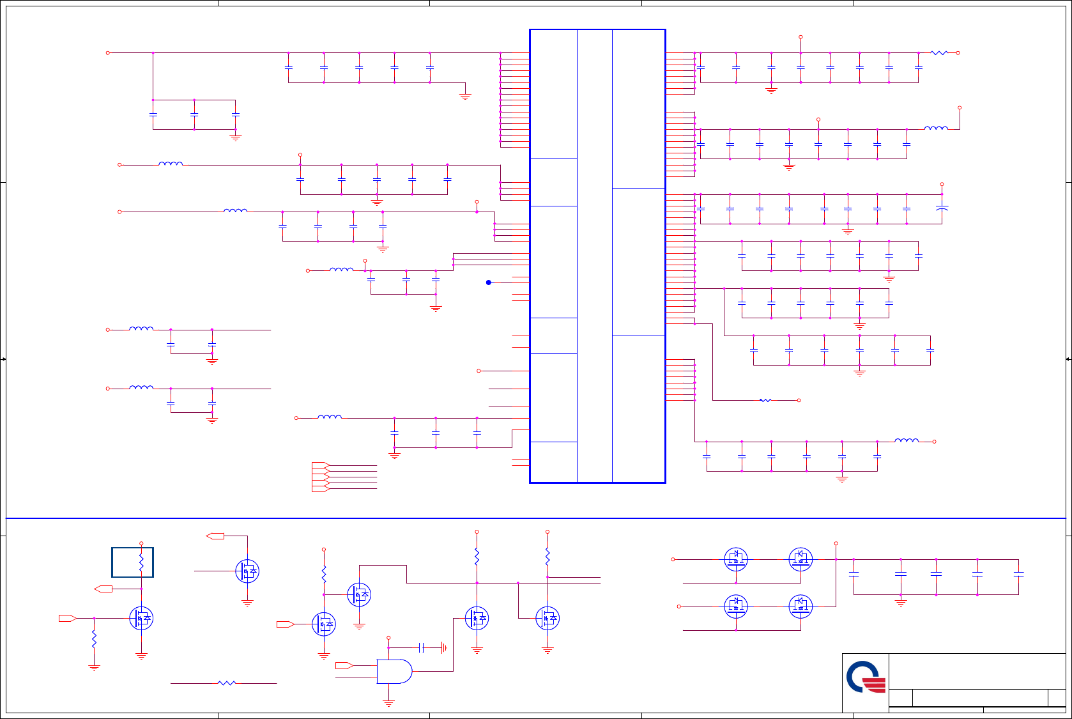Screen dimensions: 1072x719
Task: Select the rightmost MOSFET in the middle bottom circuit
Action: (547, 618)
